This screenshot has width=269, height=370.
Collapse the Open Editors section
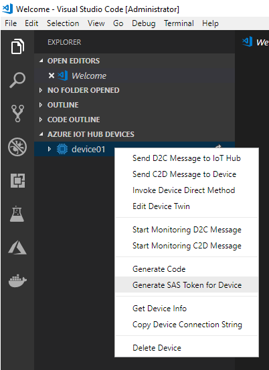pos(41,61)
